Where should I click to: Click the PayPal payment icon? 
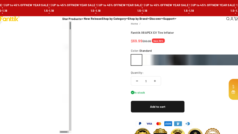(140, 124)
